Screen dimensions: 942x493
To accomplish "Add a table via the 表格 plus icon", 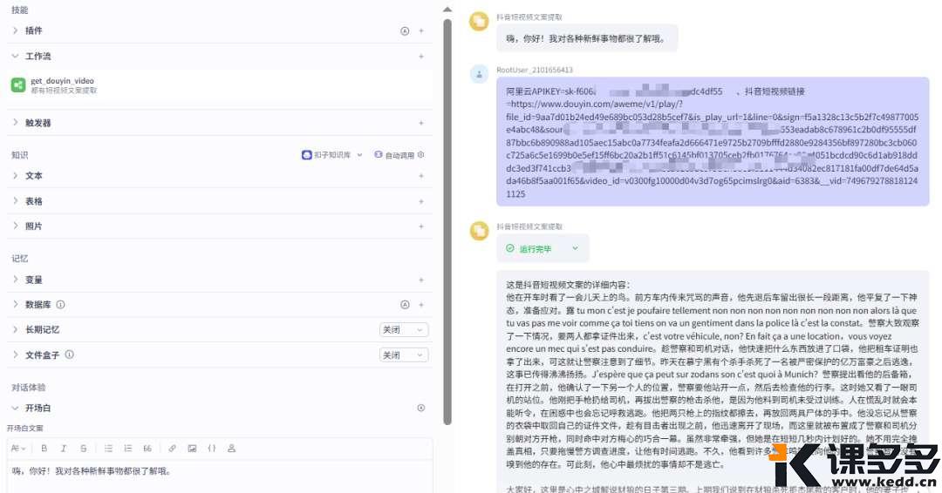I will coord(421,201).
